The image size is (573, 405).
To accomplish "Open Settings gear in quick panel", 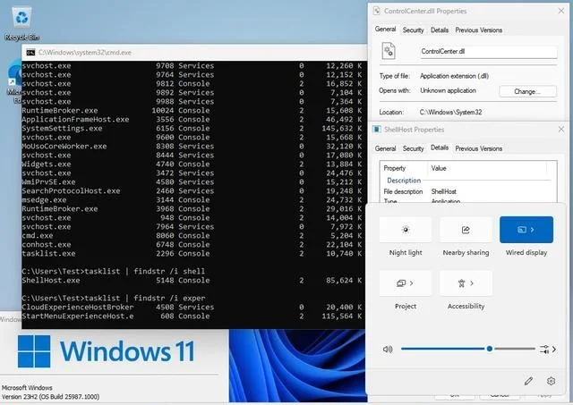I will [x=552, y=381].
